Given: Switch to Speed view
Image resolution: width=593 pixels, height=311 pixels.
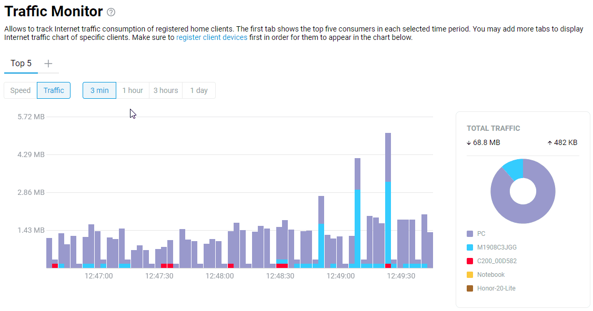Looking at the screenshot, I should click(x=20, y=90).
